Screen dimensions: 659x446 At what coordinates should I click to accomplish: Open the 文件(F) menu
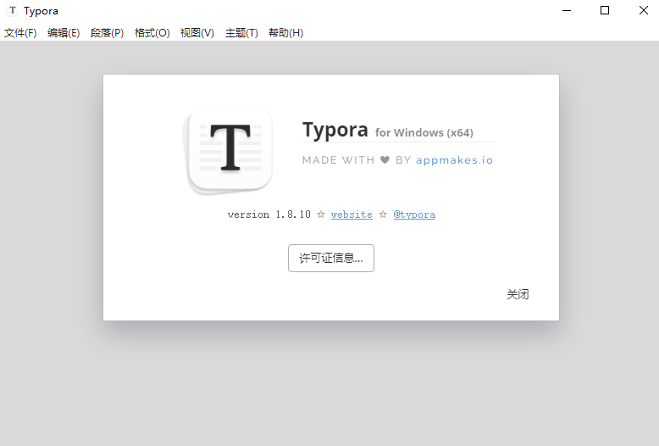click(x=20, y=33)
